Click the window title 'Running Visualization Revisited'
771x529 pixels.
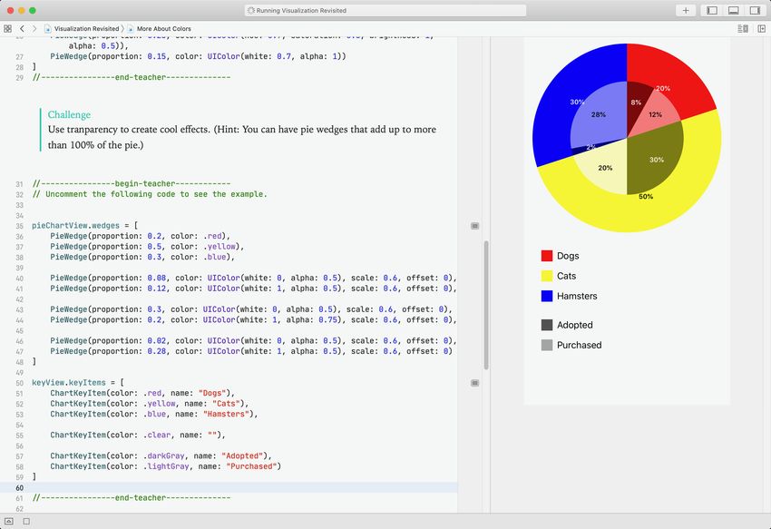[x=301, y=10]
